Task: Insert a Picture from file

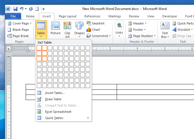Action: point(55,28)
